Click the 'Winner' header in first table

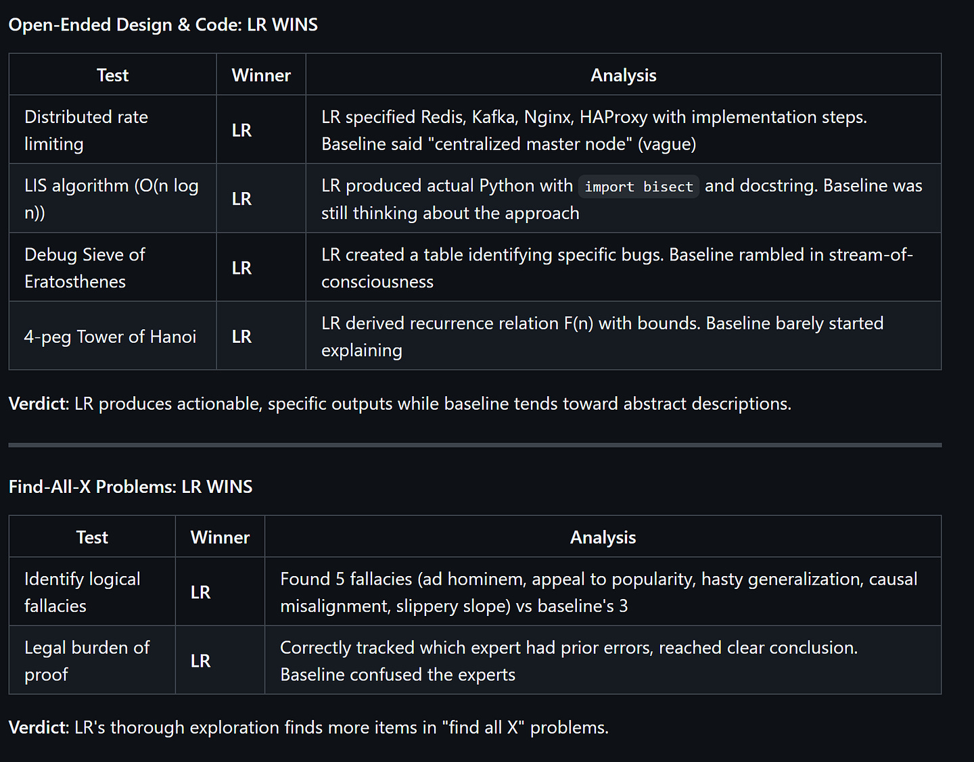pyautogui.click(x=261, y=75)
